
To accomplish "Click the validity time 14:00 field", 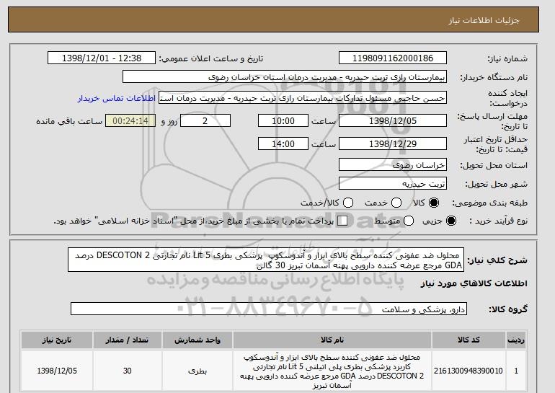I will [283, 143].
